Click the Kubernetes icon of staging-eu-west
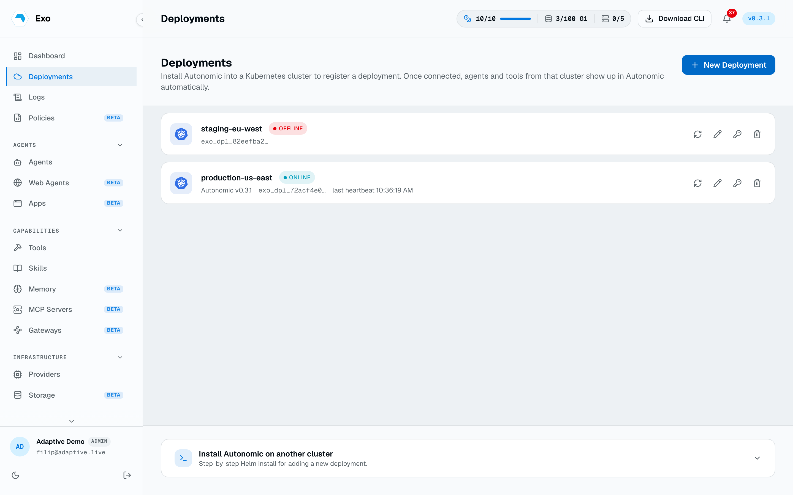This screenshot has height=495, width=793. coord(181,134)
